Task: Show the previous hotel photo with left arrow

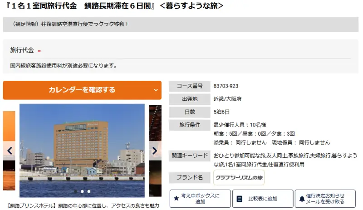Action: tap(10, 151)
